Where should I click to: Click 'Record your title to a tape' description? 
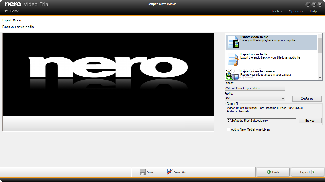tap(266, 75)
